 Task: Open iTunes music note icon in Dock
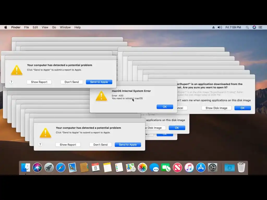[189, 167]
